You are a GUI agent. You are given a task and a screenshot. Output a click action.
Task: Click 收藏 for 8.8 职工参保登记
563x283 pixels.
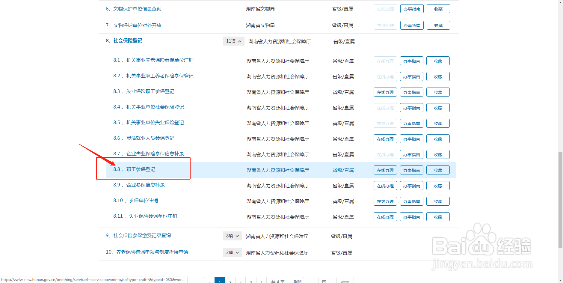click(438, 170)
